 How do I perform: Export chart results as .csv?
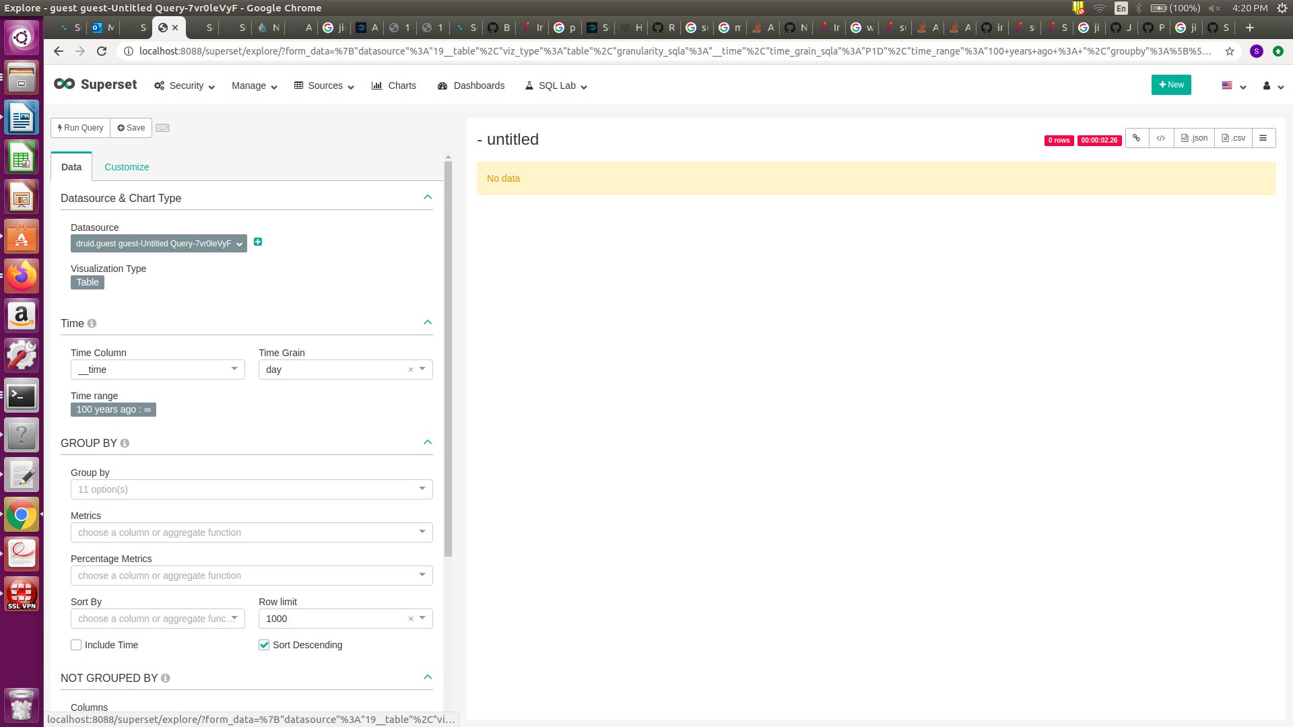[x=1232, y=137]
